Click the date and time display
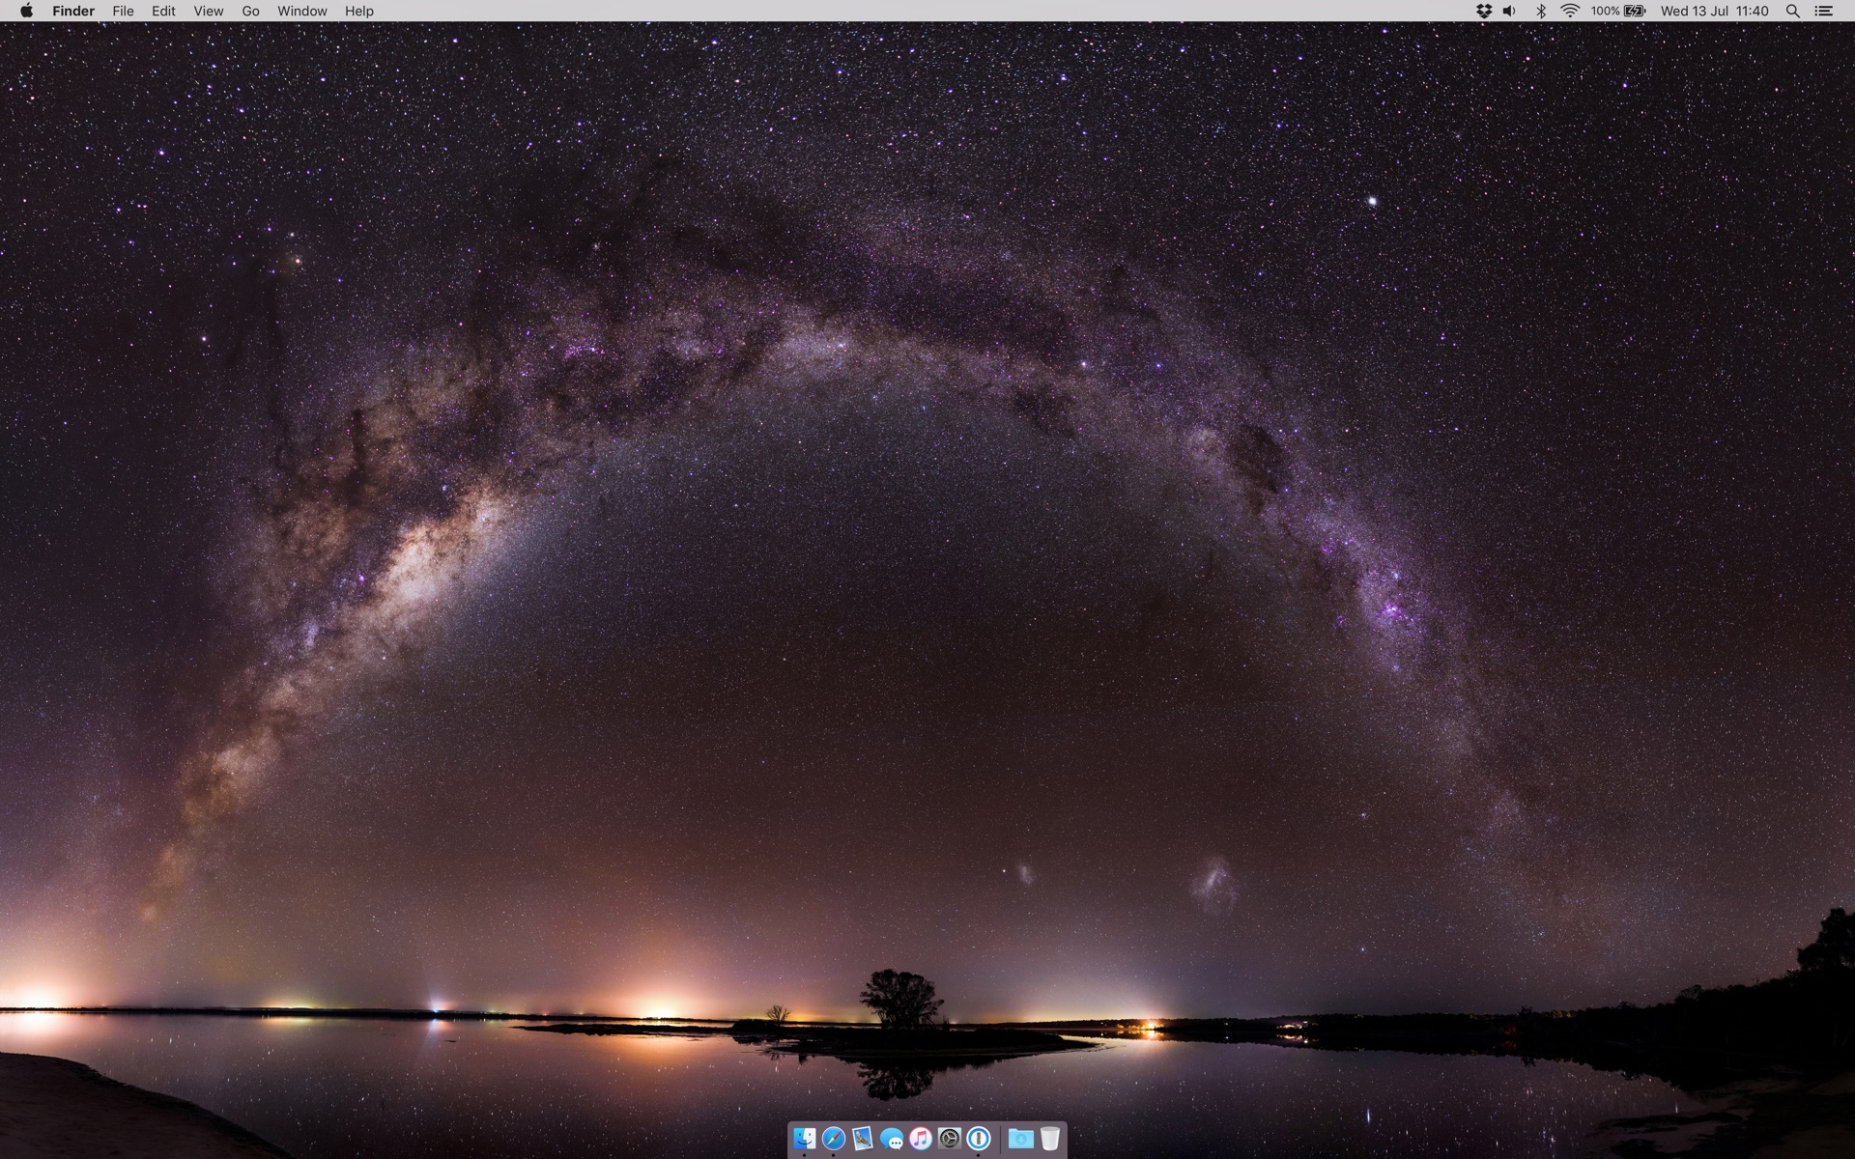 (x=1714, y=11)
